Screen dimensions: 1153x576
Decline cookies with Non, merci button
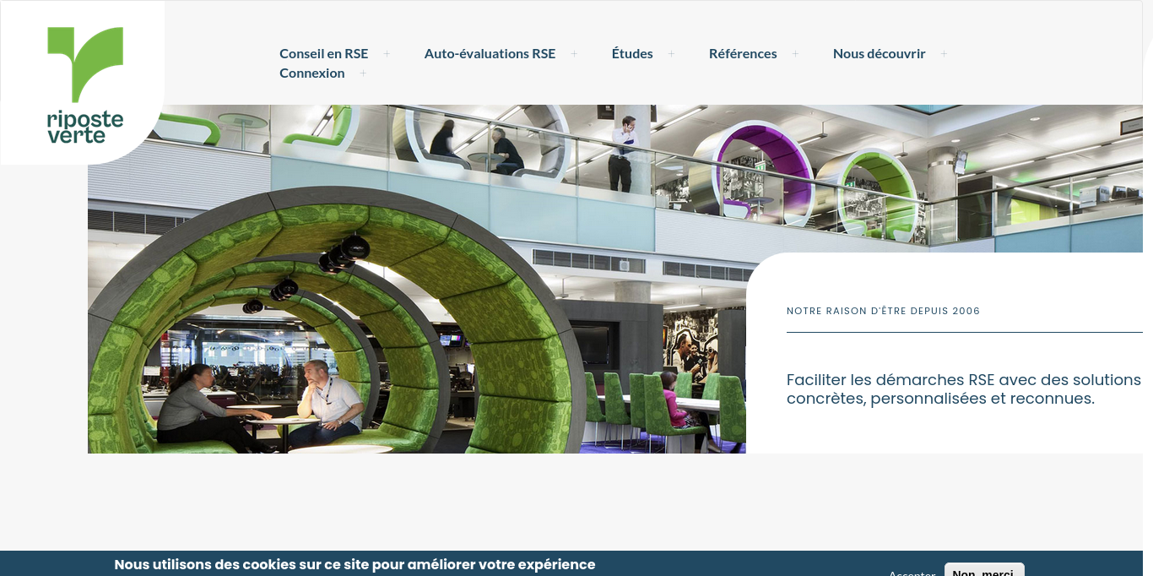point(983,571)
